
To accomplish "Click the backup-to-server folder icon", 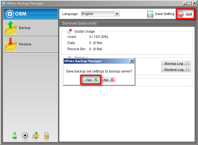I will click(36, 136).
